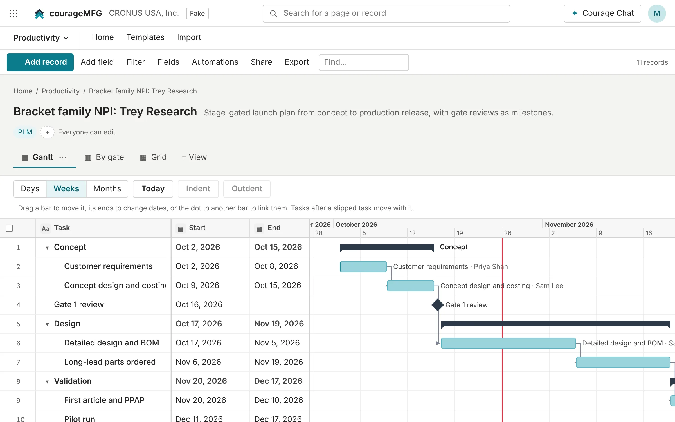Viewport: 675px width, 422px height.
Task: Collapse the Design group
Action: (47, 324)
